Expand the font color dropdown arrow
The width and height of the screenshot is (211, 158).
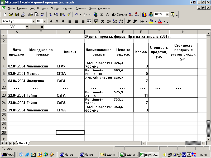coord(164,21)
